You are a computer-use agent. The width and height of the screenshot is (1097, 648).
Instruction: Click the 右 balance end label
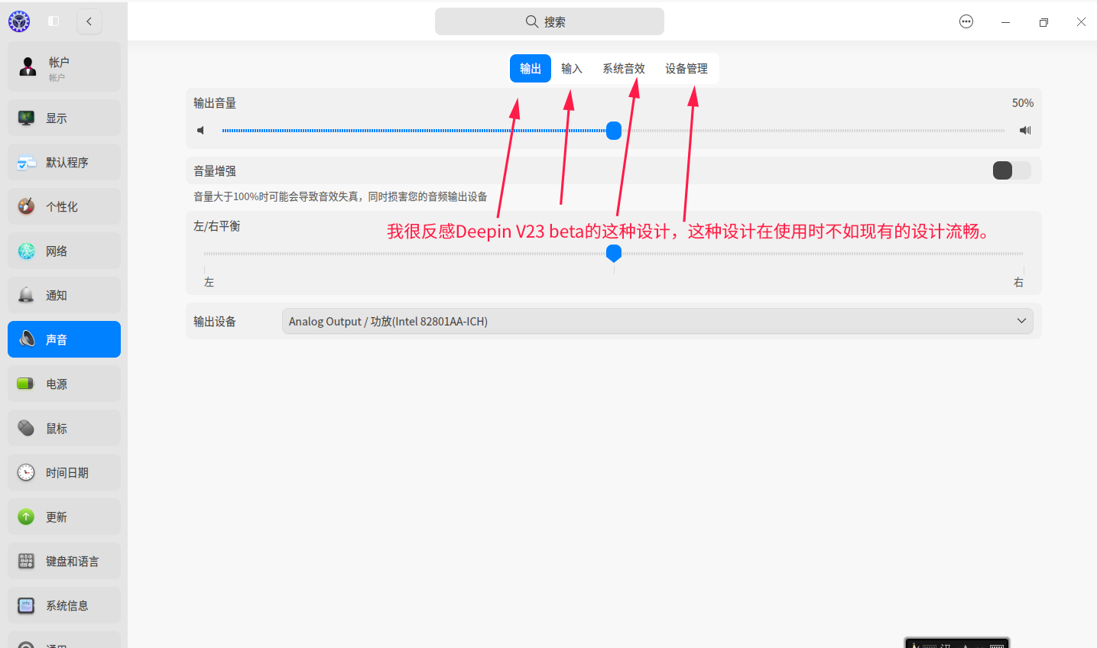1018,283
